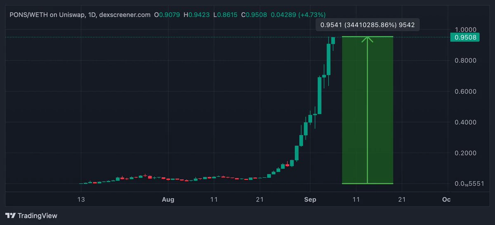Click the TradingView logo link

tap(31, 216)
